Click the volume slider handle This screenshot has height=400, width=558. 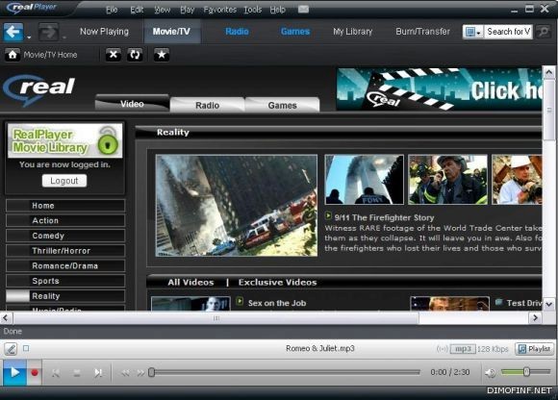pyautogui.click(x=526, y=372)
